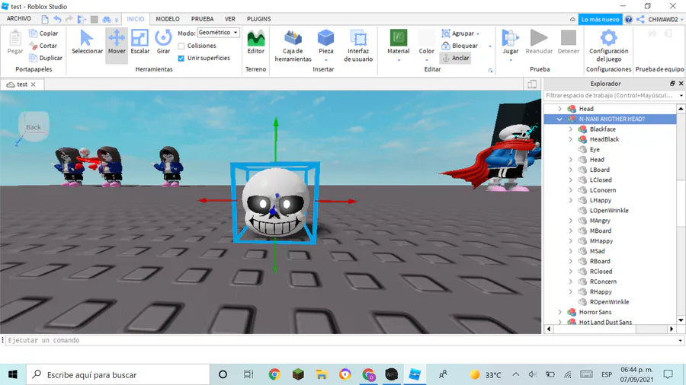
Task: Open Interfaz de usuario tool
Action: [x=358, y=46]
